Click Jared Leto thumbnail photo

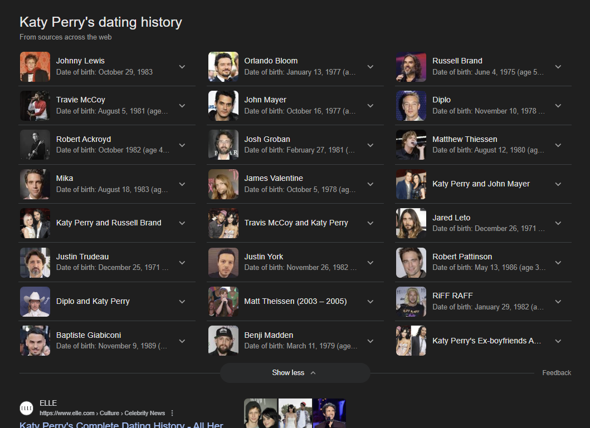coord(411,223)
